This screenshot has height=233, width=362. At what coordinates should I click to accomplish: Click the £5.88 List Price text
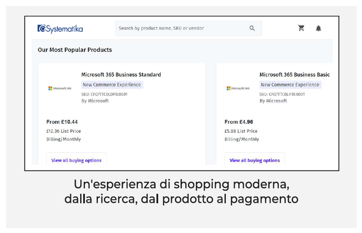coord(241,131)
